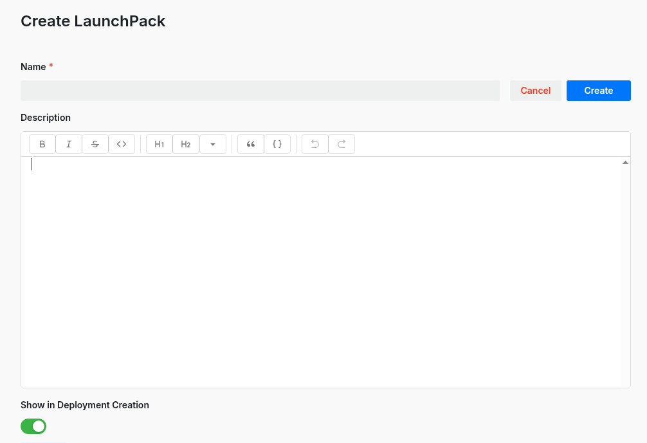Insert a blockquote

point(250,143)
